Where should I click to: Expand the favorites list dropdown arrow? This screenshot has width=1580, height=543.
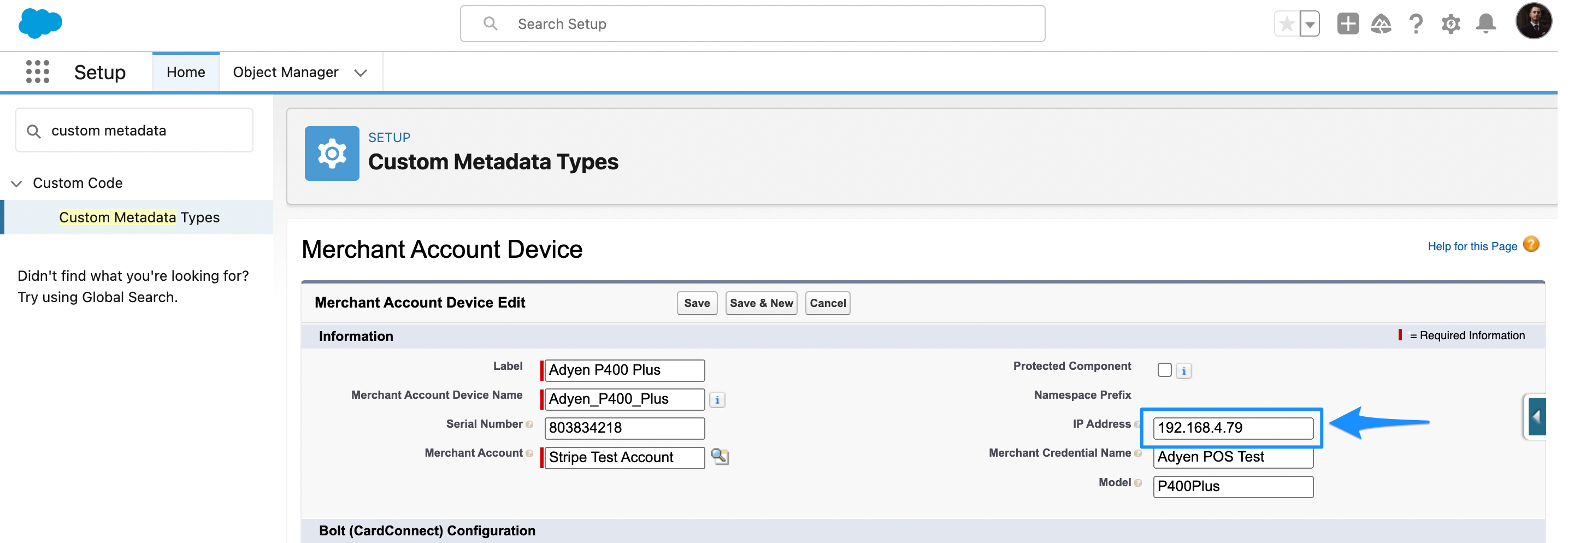[x=1310, y=25]
